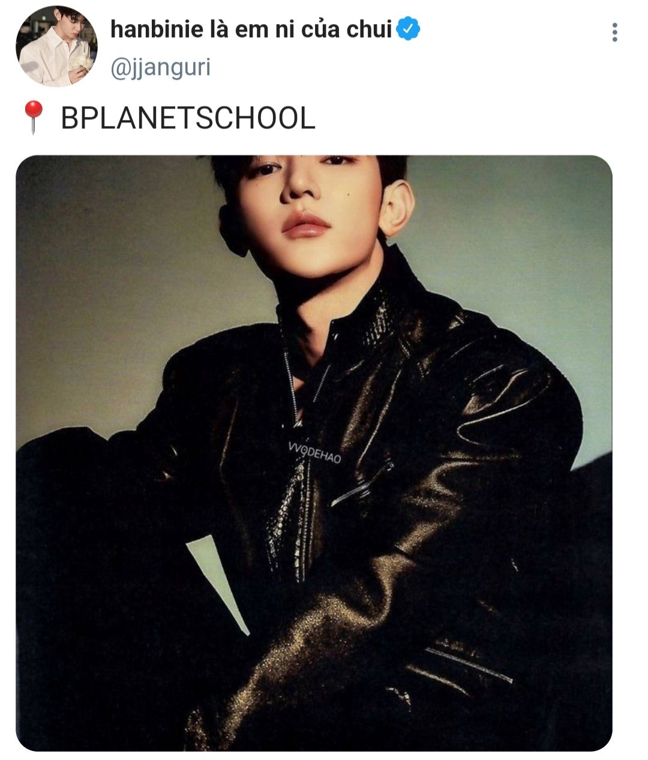Open the round profile avatar picture
Viewport: 648px width, 760px height.
(x=56, y=46)
